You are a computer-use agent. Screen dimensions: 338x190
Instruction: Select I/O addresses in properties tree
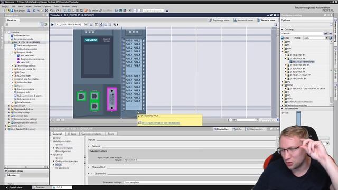(x=62, y=168)
